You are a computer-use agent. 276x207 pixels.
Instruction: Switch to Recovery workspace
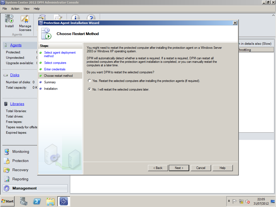tap(20, 170)
